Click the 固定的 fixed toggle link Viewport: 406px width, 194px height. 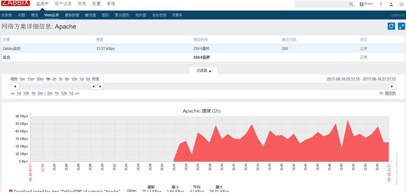pos(390,94)
